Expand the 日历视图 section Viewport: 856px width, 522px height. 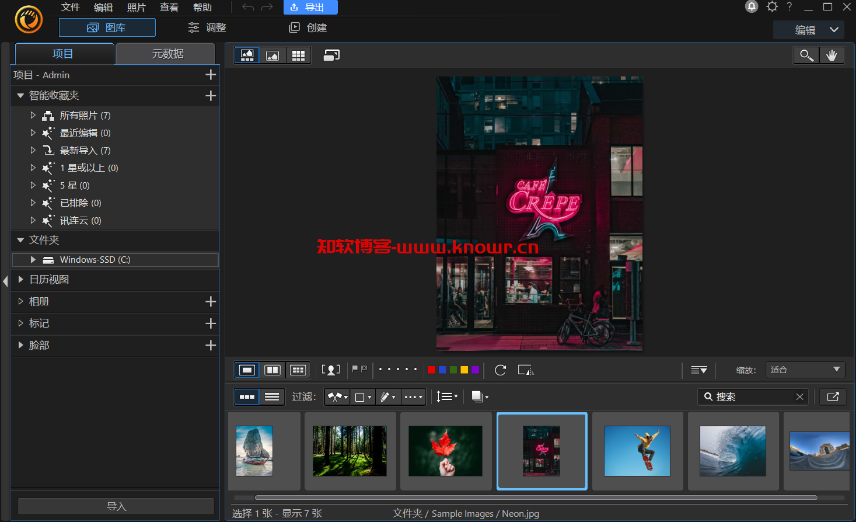(20, 279)
